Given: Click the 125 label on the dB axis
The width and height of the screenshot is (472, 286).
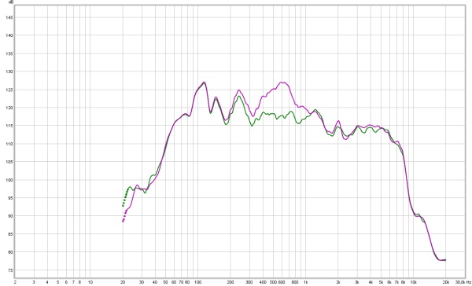Looking at the screenshot, I should tap(9, 90).
